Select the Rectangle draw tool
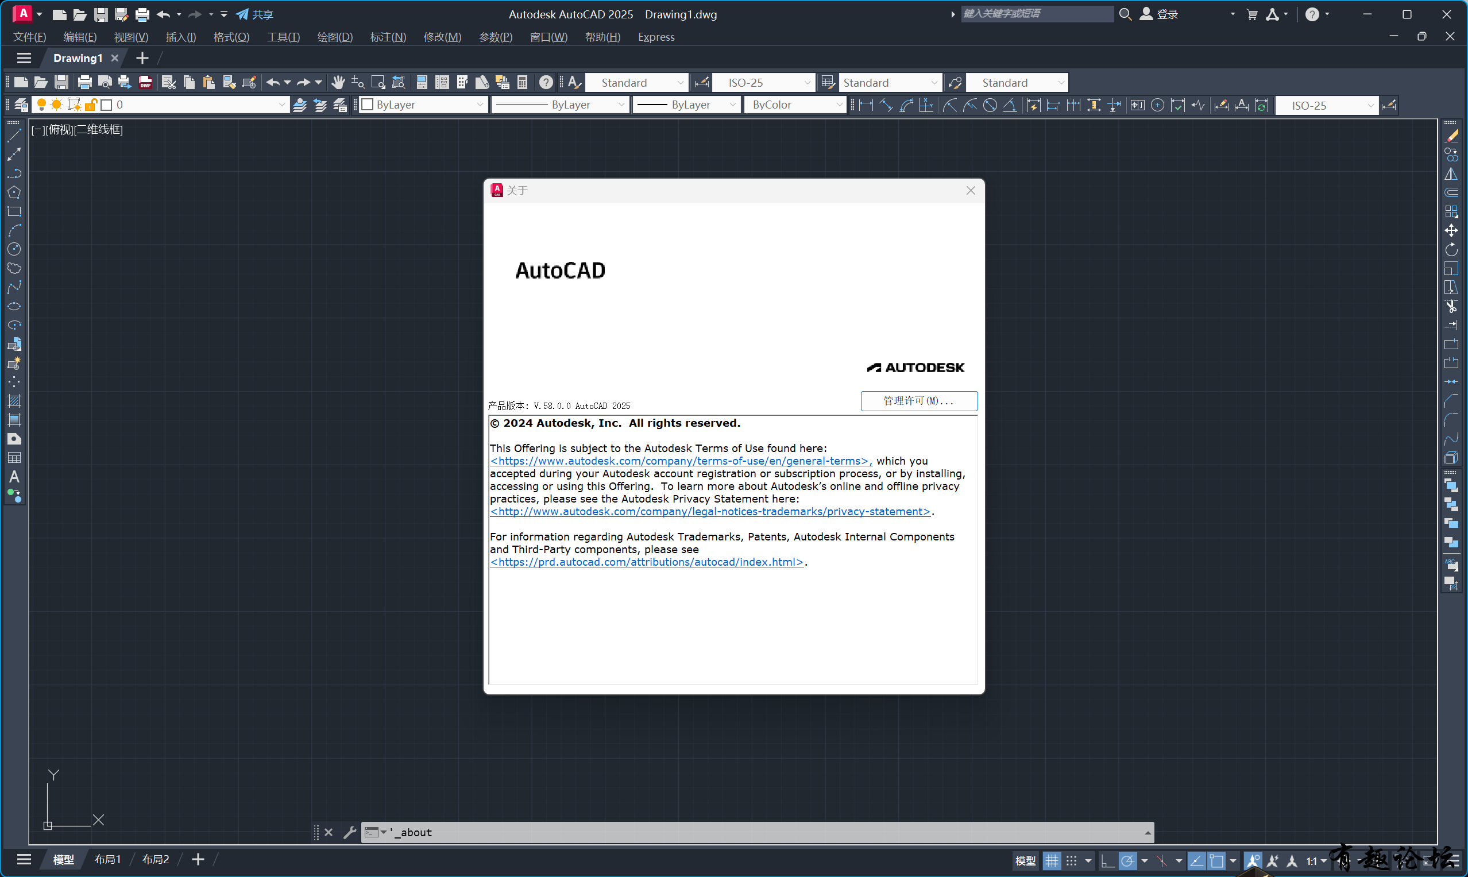 (x=14, y=211)
